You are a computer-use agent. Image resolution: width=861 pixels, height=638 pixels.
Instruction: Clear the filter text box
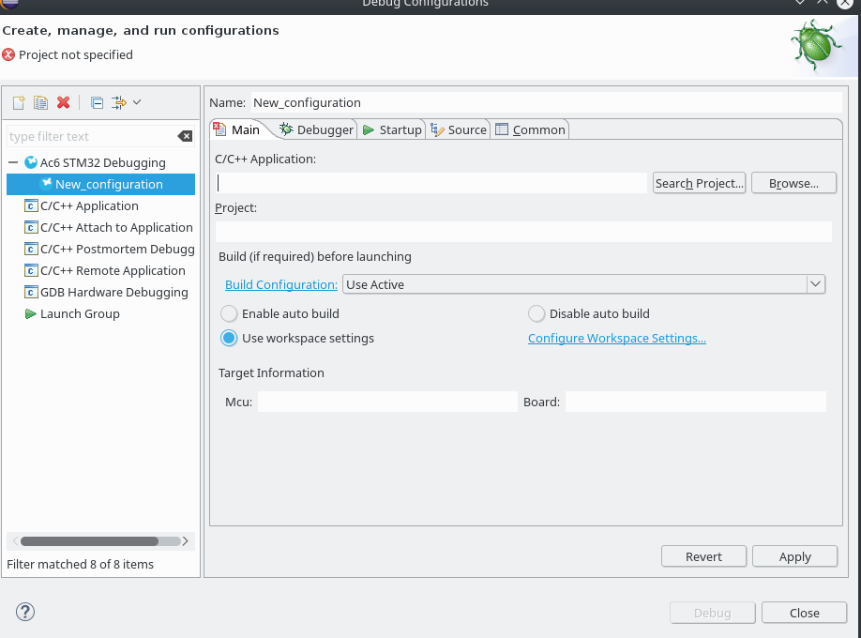point(185,136)
